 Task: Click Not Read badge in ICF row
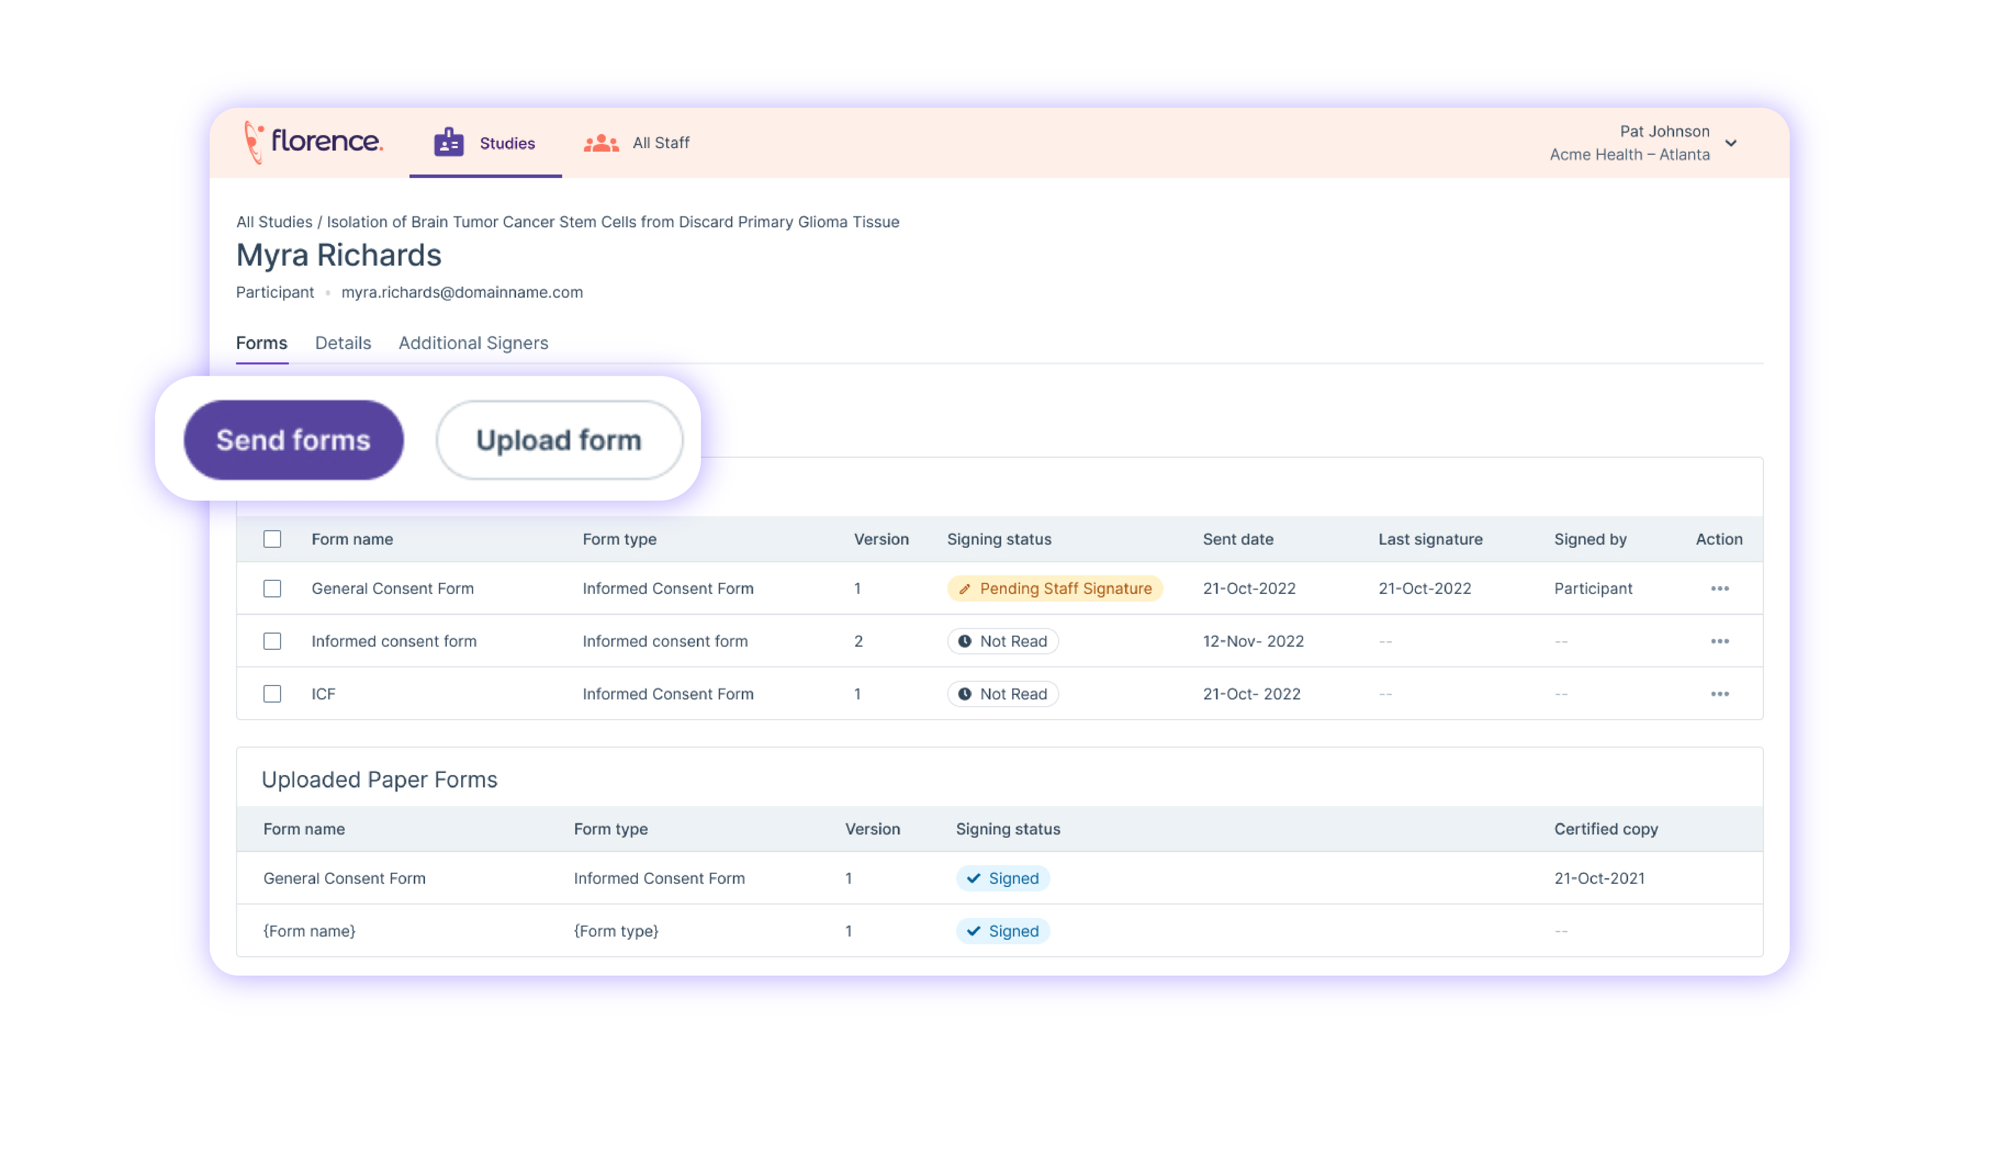(1002, 693)
